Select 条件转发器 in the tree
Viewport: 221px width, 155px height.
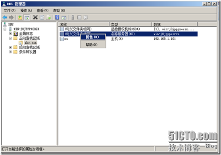[28, 52]
